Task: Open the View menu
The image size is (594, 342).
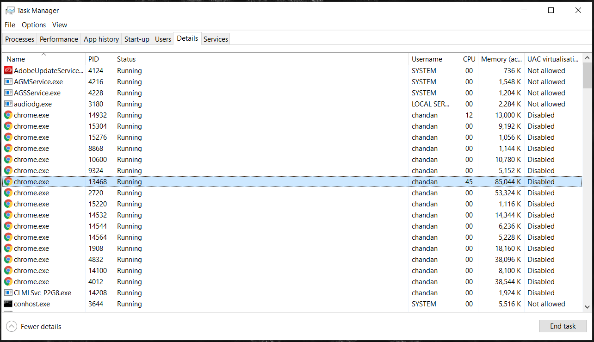Action: 60,25
